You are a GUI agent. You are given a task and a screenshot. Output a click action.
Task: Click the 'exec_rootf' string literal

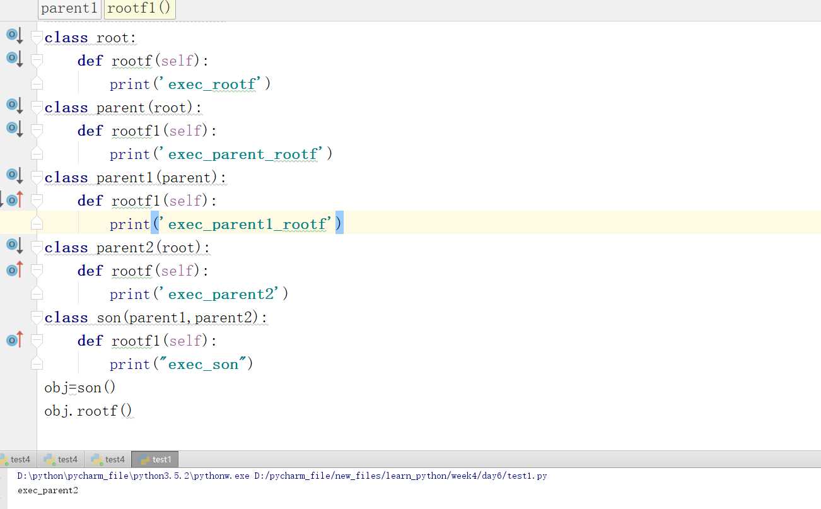click(211, 84)
